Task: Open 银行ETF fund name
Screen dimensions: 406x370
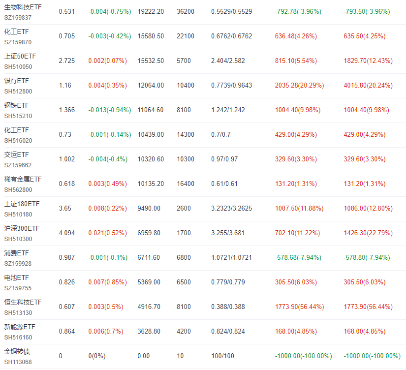Action: click(x=17, y=81)
